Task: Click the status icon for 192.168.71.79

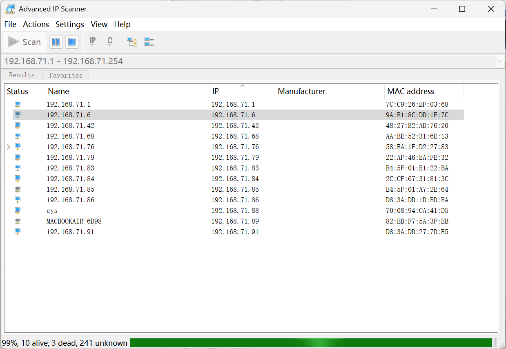Action: [x=18, y=157]
